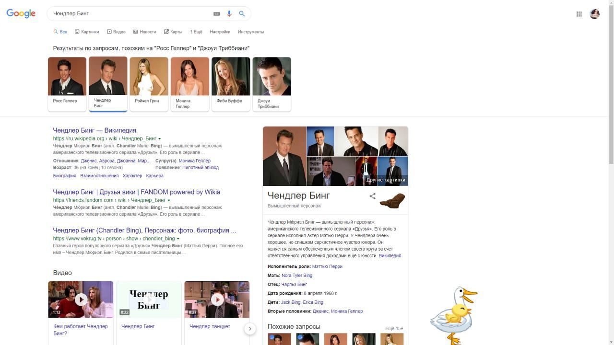Open the Jack Bing link
The image size is (614, 345).
[x=291, y=302]
